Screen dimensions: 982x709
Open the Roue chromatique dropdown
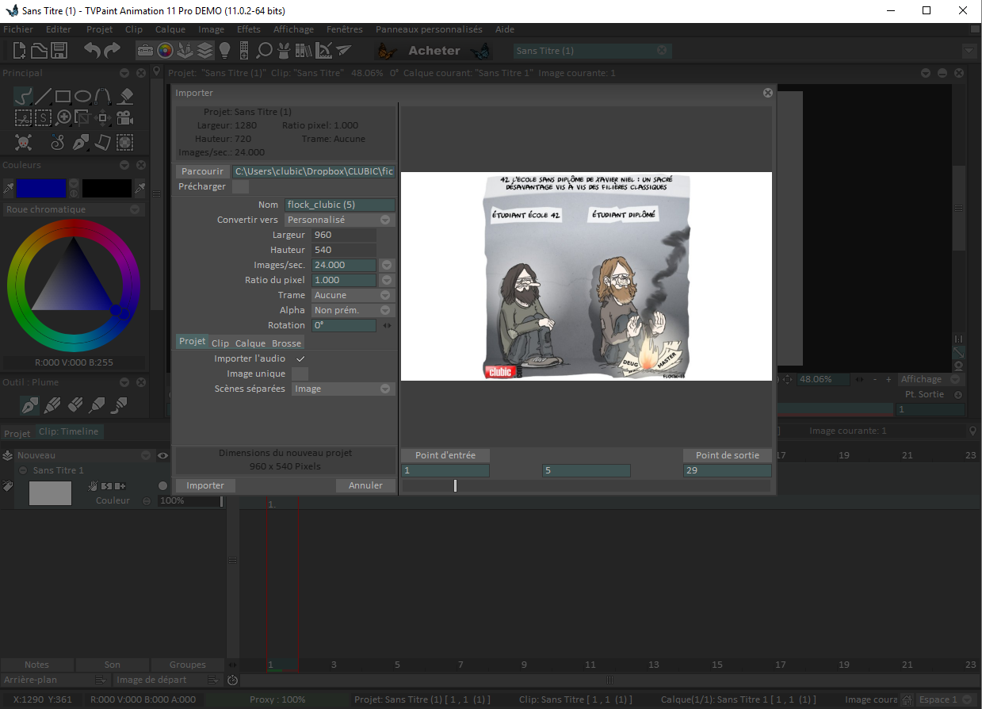[73, 209]
